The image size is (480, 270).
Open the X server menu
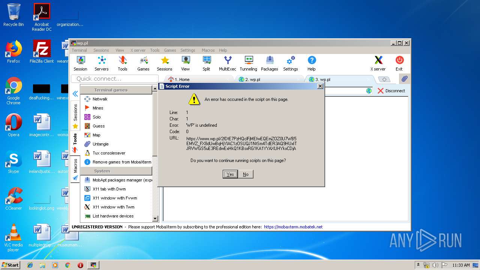(138, 50)
